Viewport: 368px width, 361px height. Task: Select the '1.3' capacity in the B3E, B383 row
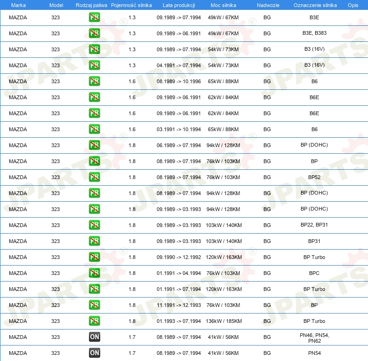[x=132, y=33]
